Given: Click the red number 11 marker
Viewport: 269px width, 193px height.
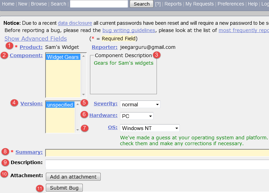Looking at the screenshot, I should coord(40,188).
